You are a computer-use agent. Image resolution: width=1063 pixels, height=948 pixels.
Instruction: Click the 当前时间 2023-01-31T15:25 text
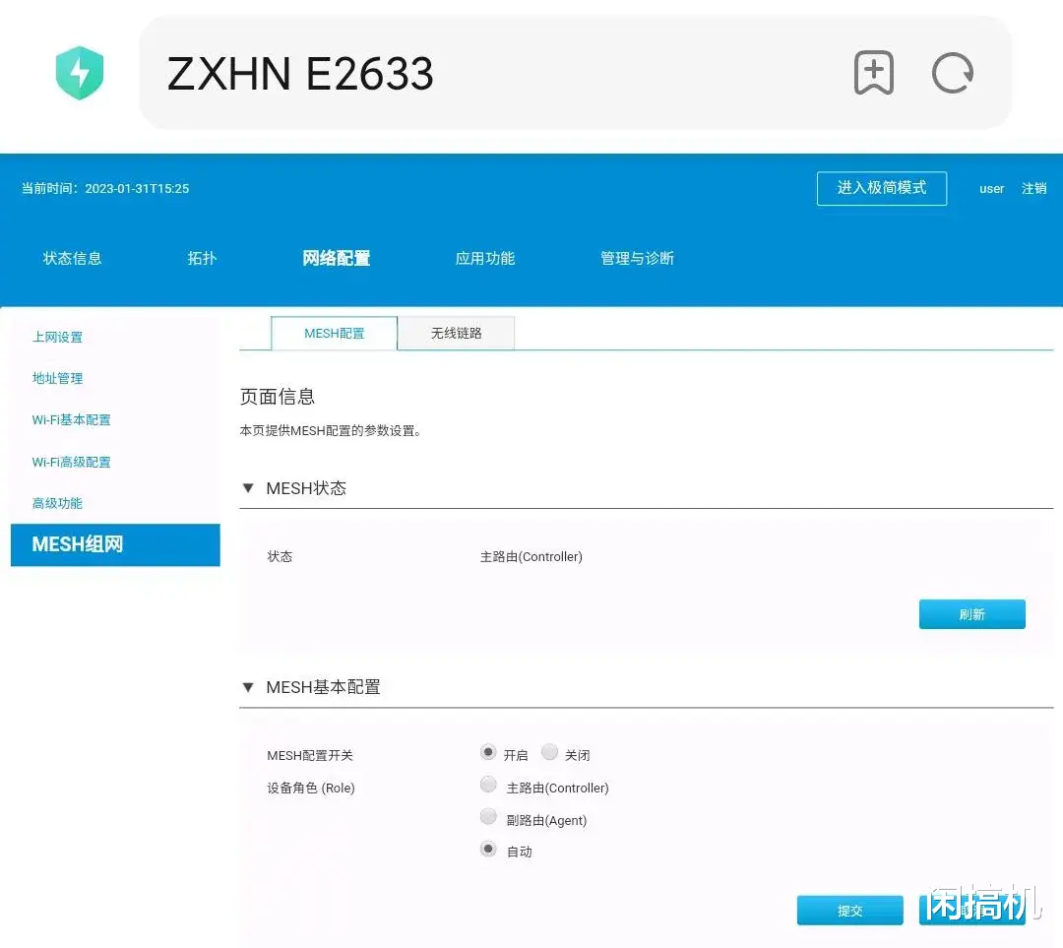click(105, 188)
